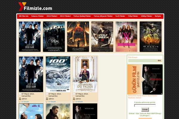Image resolution: width=179 pixels, height=119 pixels.
Task: Click admin author icon under Les Saveurs du Palais
Action: pos(74,99)
